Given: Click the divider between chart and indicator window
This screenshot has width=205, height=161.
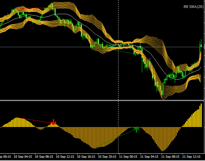Looking at the screenshot, I should [x=99, y=100].
